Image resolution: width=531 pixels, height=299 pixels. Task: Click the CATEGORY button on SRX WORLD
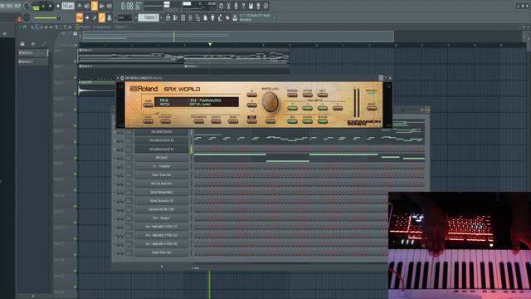click(165, 120)
